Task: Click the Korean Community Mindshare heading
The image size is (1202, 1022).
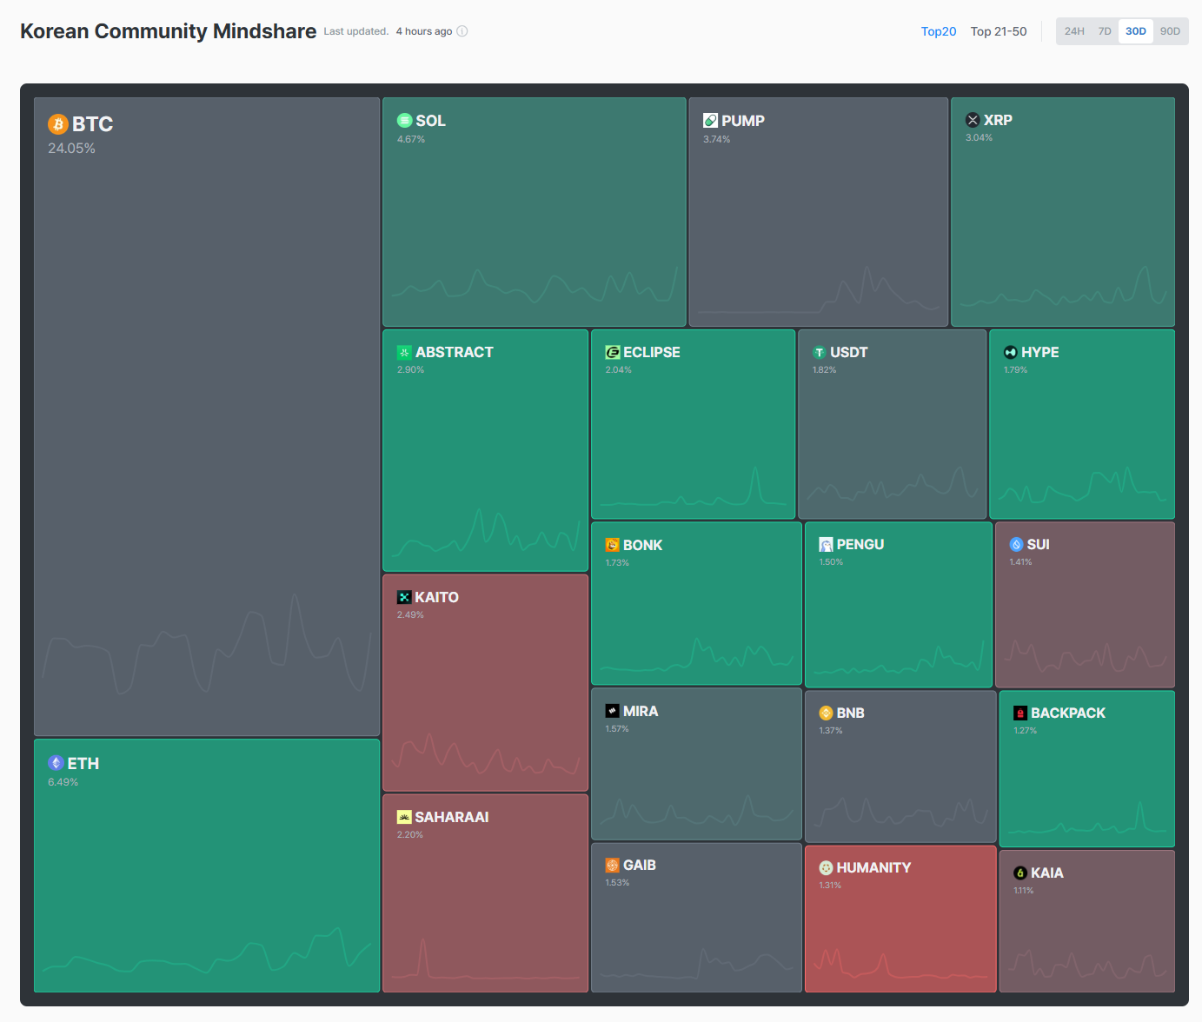Action: 169,31
